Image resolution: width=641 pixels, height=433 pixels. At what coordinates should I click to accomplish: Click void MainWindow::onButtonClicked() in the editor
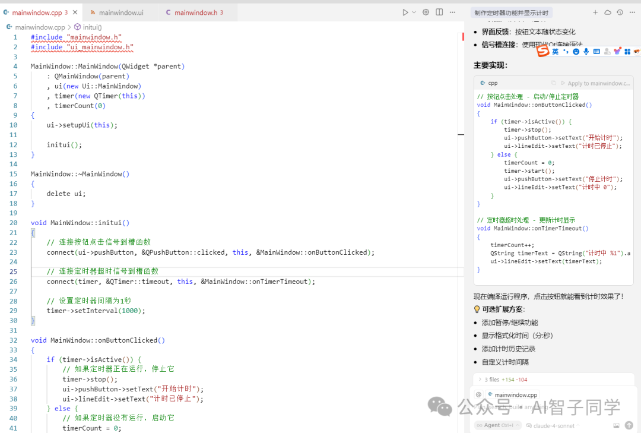[98, 340]
